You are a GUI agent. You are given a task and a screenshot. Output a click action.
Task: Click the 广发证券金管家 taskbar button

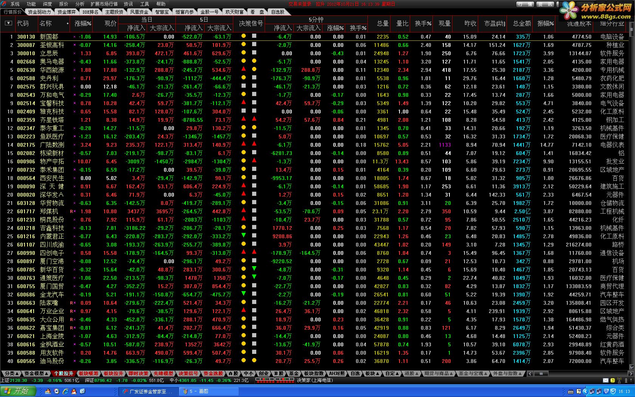click(x=148, y=391)
